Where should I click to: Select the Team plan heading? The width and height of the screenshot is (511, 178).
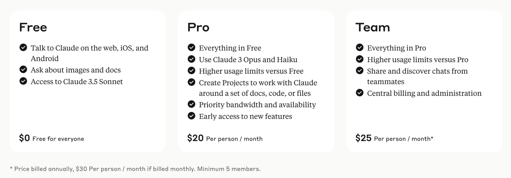(373, 27)
